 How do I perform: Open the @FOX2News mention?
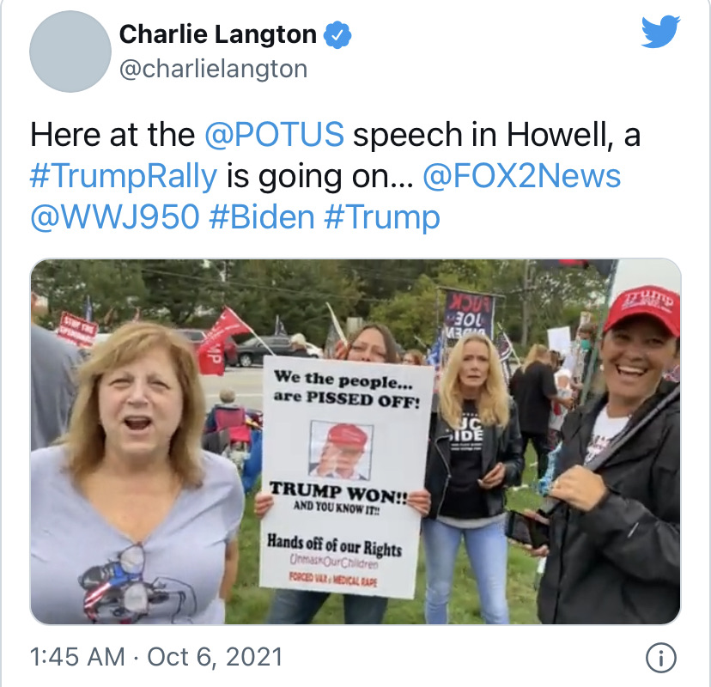click(x=521, y=176)
